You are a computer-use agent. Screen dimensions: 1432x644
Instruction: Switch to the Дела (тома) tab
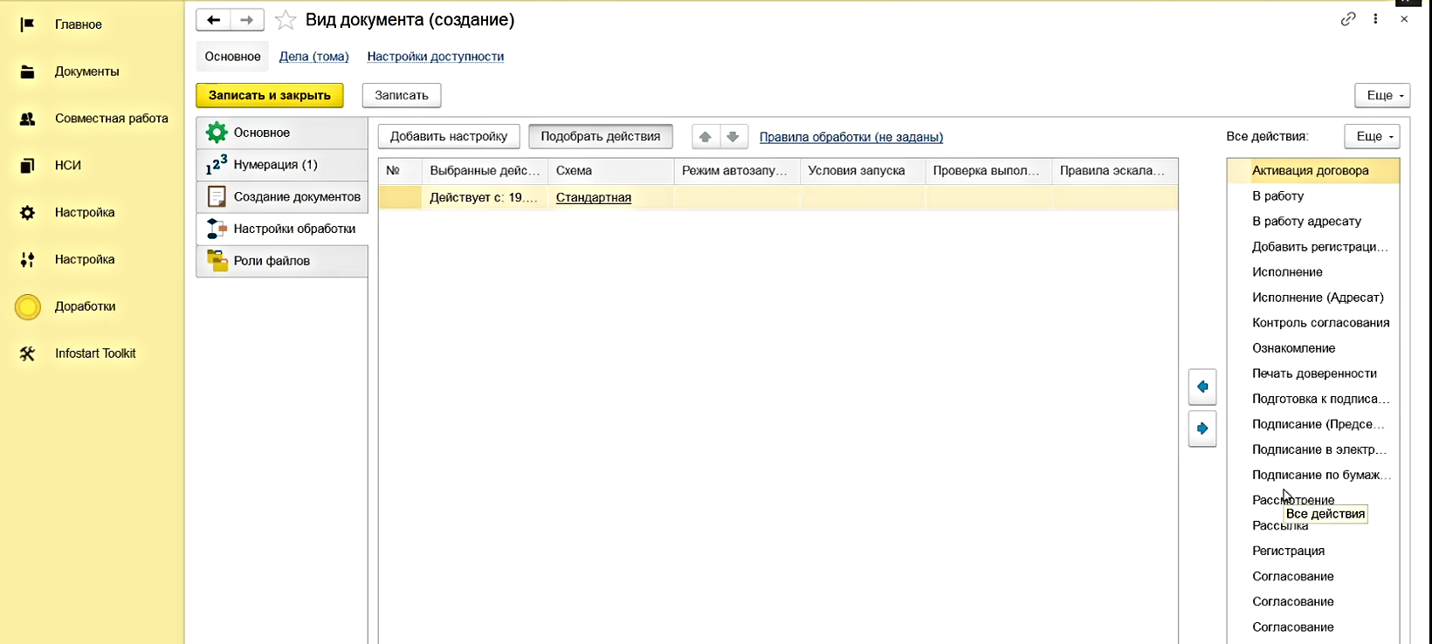(x=313, y=57)
